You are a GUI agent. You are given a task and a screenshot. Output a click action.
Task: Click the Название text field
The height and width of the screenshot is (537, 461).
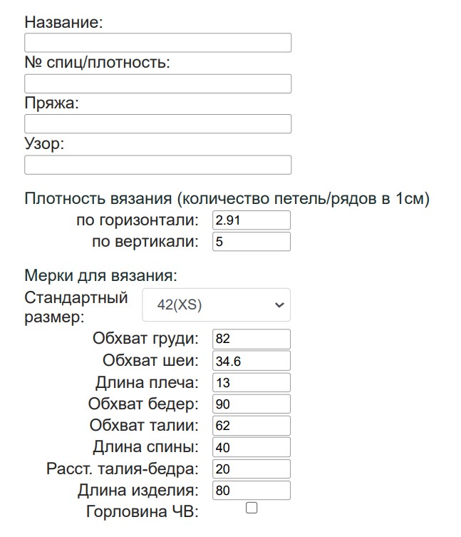(157, 43)
